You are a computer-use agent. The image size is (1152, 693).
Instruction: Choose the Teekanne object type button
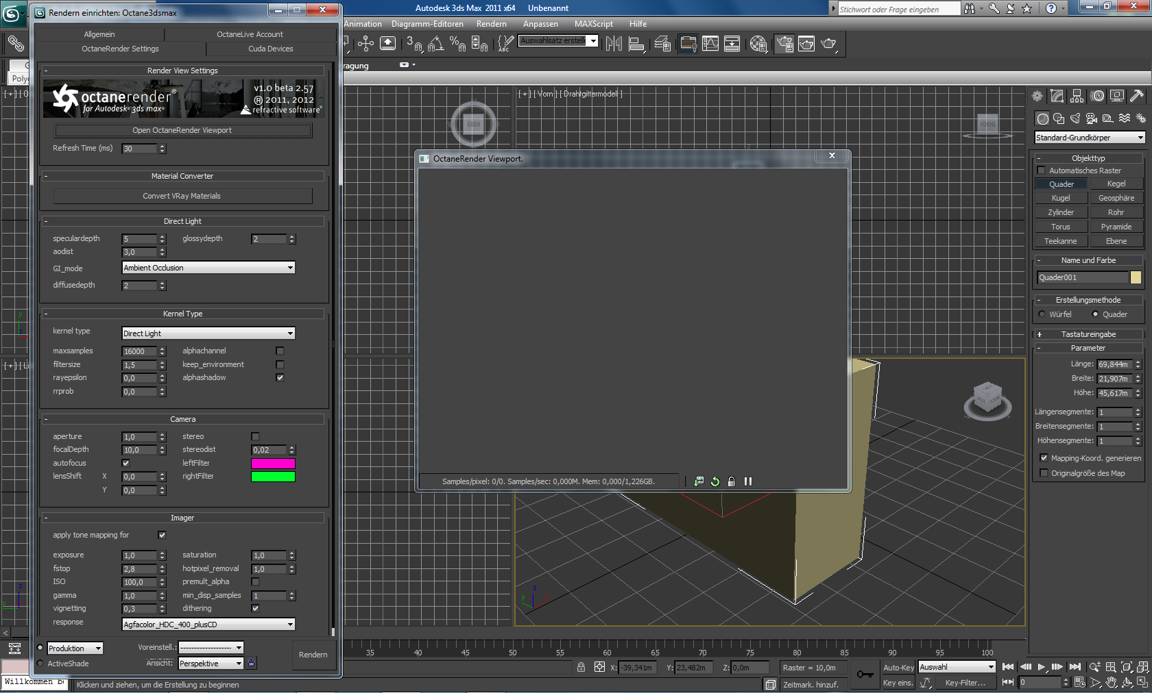[1061, 241]
